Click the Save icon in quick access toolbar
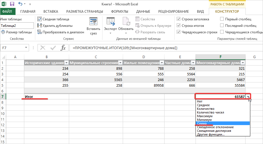 click(x=12, y=4)
